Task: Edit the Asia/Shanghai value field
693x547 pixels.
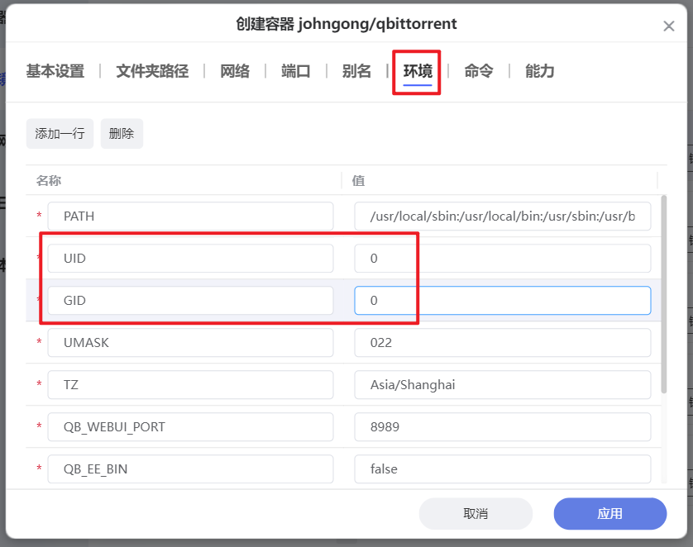Action: [x=503, y=384]
